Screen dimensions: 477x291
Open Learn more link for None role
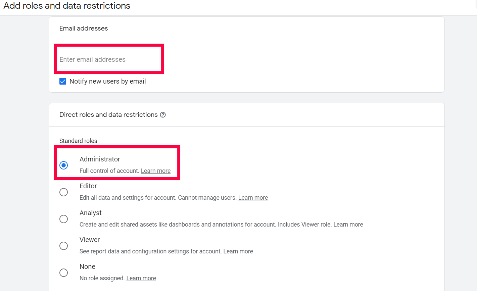[x=141, y=278]
